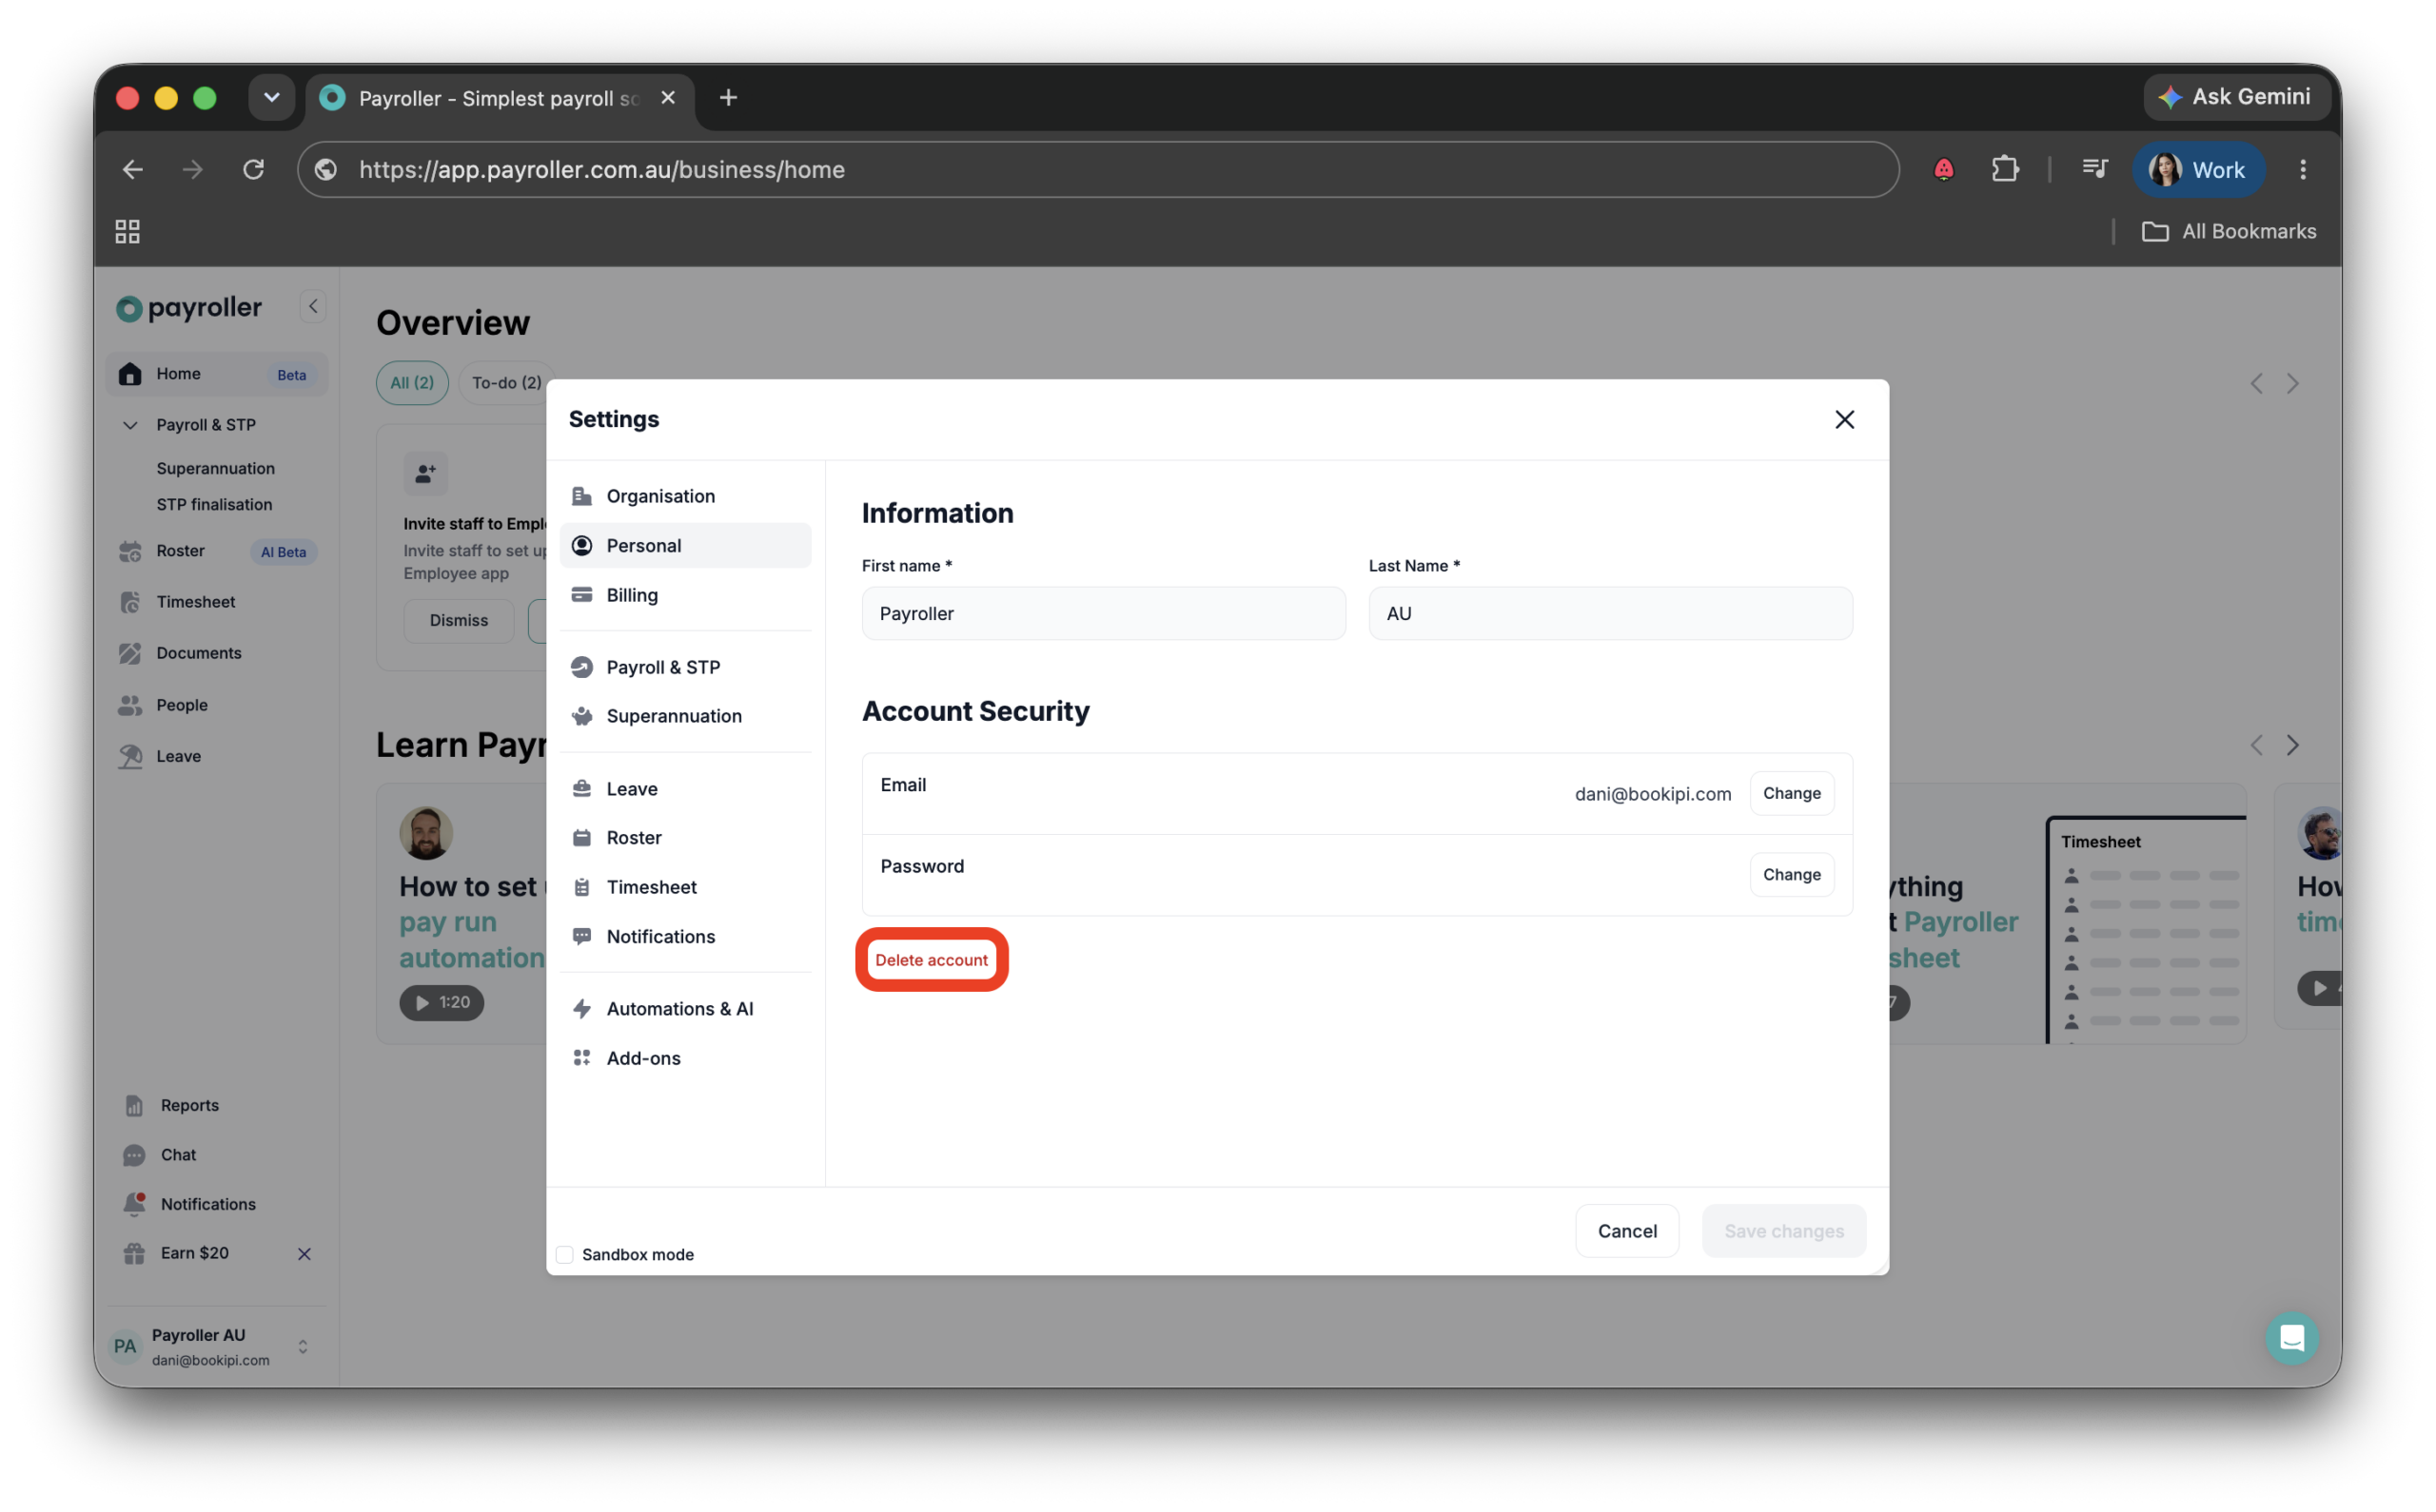Open Notifications settings in the dialog
Viewport: 2436px width, 1512px height.
click(x=685, y=937)
